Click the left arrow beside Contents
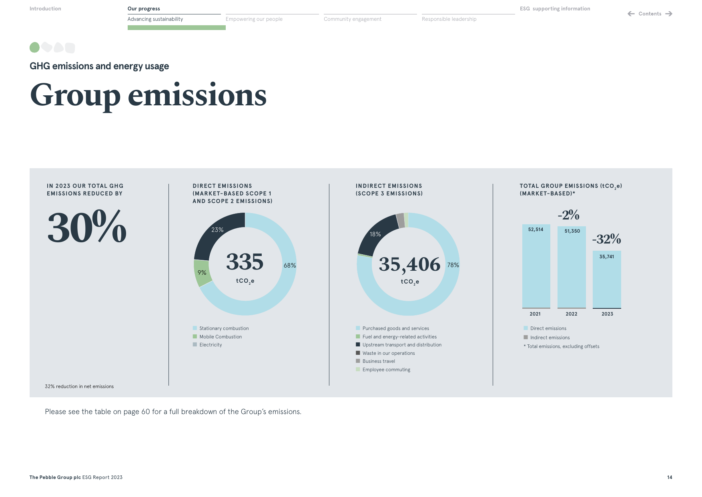 (631, 14)
